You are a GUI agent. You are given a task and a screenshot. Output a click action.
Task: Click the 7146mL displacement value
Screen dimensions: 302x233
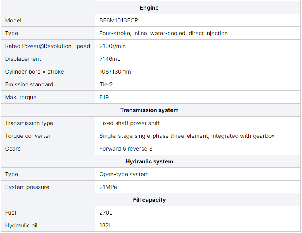(110, 59)
